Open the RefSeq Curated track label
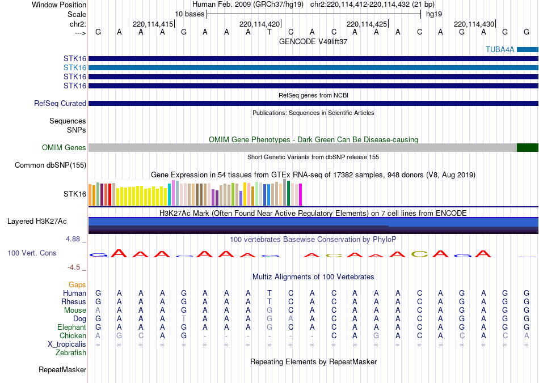 coord(60,103)
